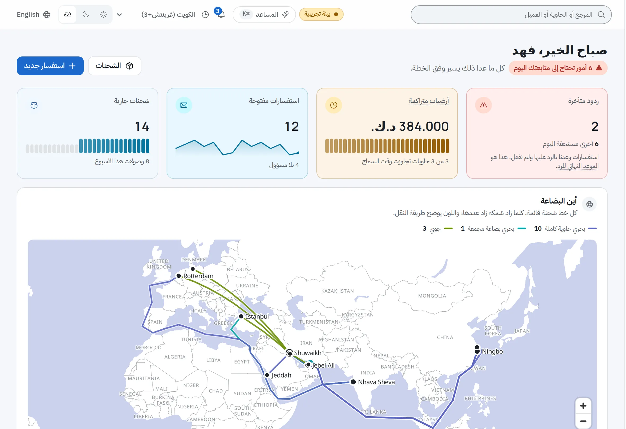Zoom out the map with minus button

tap(583, 421)
